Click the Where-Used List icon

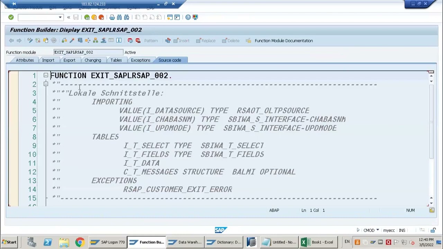click(88, 41)
